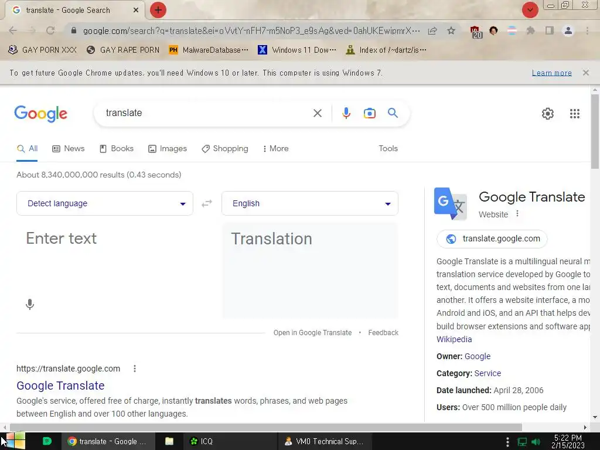This screenshot has height=450, width=600.
Task: Click the striped flag extension icon
Action: click(x=512, y=30)
